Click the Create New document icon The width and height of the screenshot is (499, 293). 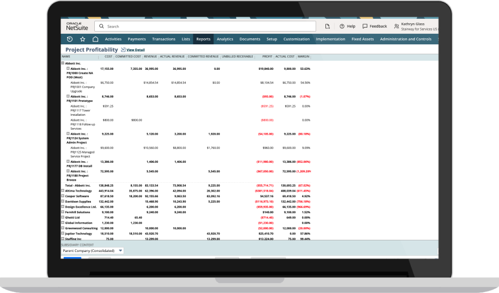point(328,26)
